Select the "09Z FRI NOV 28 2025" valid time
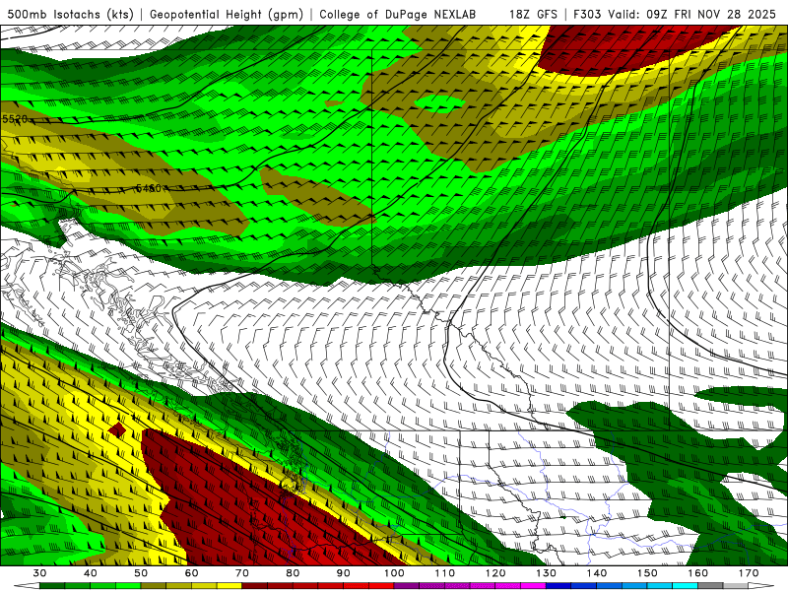Screen dimensions: 788x591 710,14
